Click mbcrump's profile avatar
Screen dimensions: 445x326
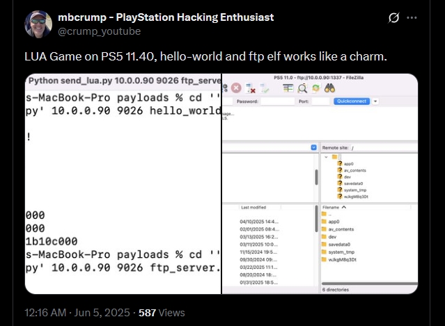38,24
